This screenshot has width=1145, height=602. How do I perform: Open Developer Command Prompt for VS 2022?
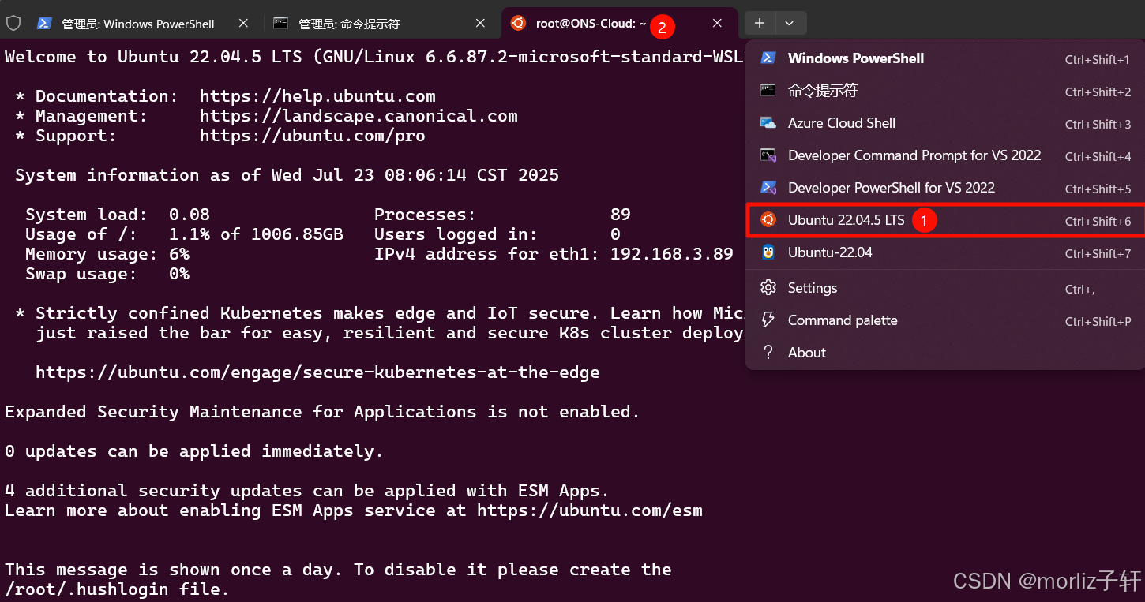tap(945, 155)
